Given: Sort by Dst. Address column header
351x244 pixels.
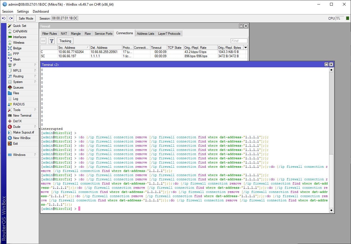Looking at the screenshot, I should tap(106, 48).
